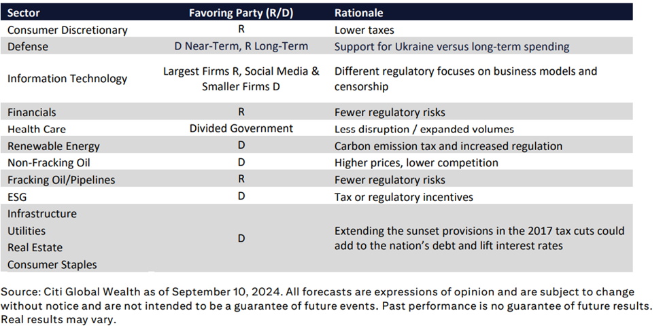Viewport: 663px width, 328px height.
Task: Select the Non-Fracking Oil cell
Action: [x=49, y=163]
